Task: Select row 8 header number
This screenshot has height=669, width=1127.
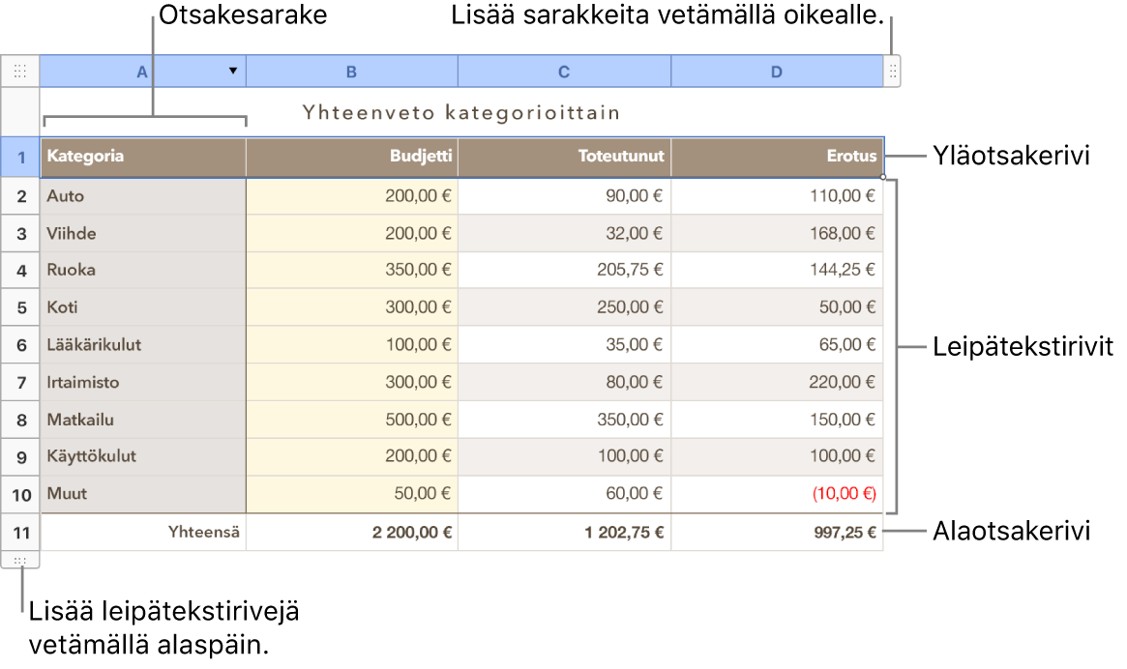Action: click(21, 421)
